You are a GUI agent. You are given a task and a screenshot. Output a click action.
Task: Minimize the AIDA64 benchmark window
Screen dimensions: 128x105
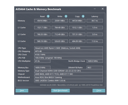[x=95, y=9]
